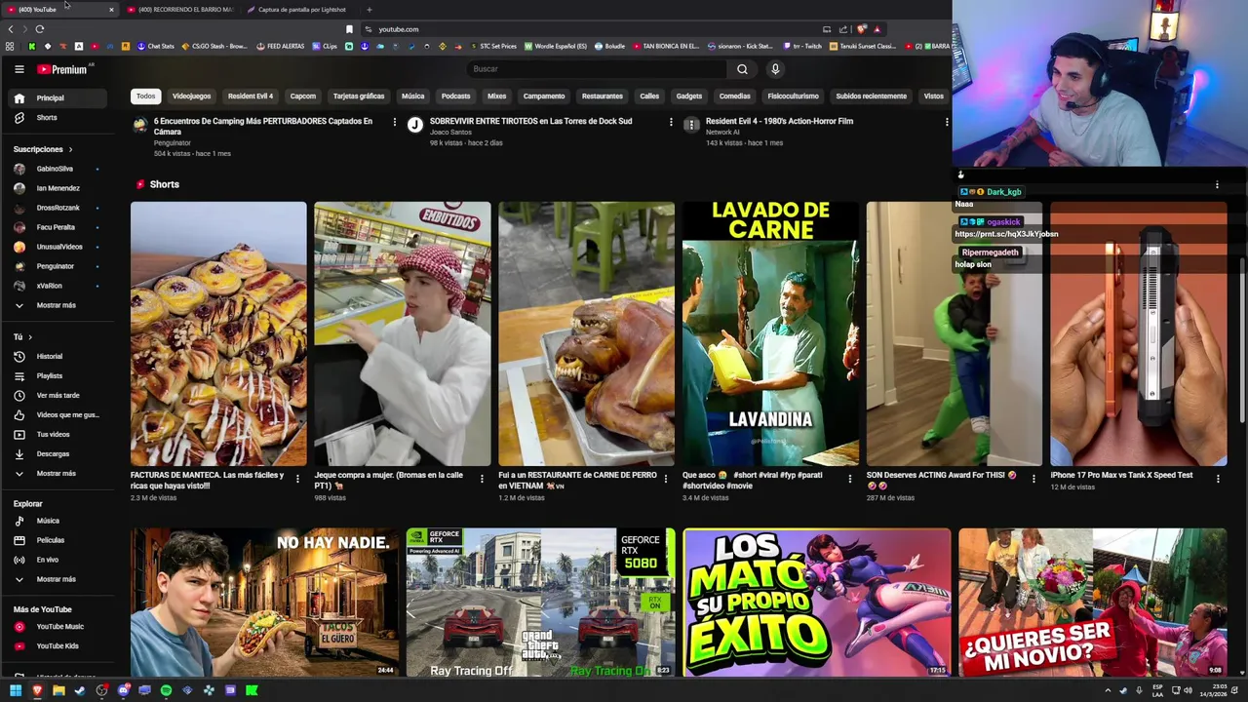Open Brave browser from taskbar
Screen dimensions: 1248x702
tap(37, 690)
